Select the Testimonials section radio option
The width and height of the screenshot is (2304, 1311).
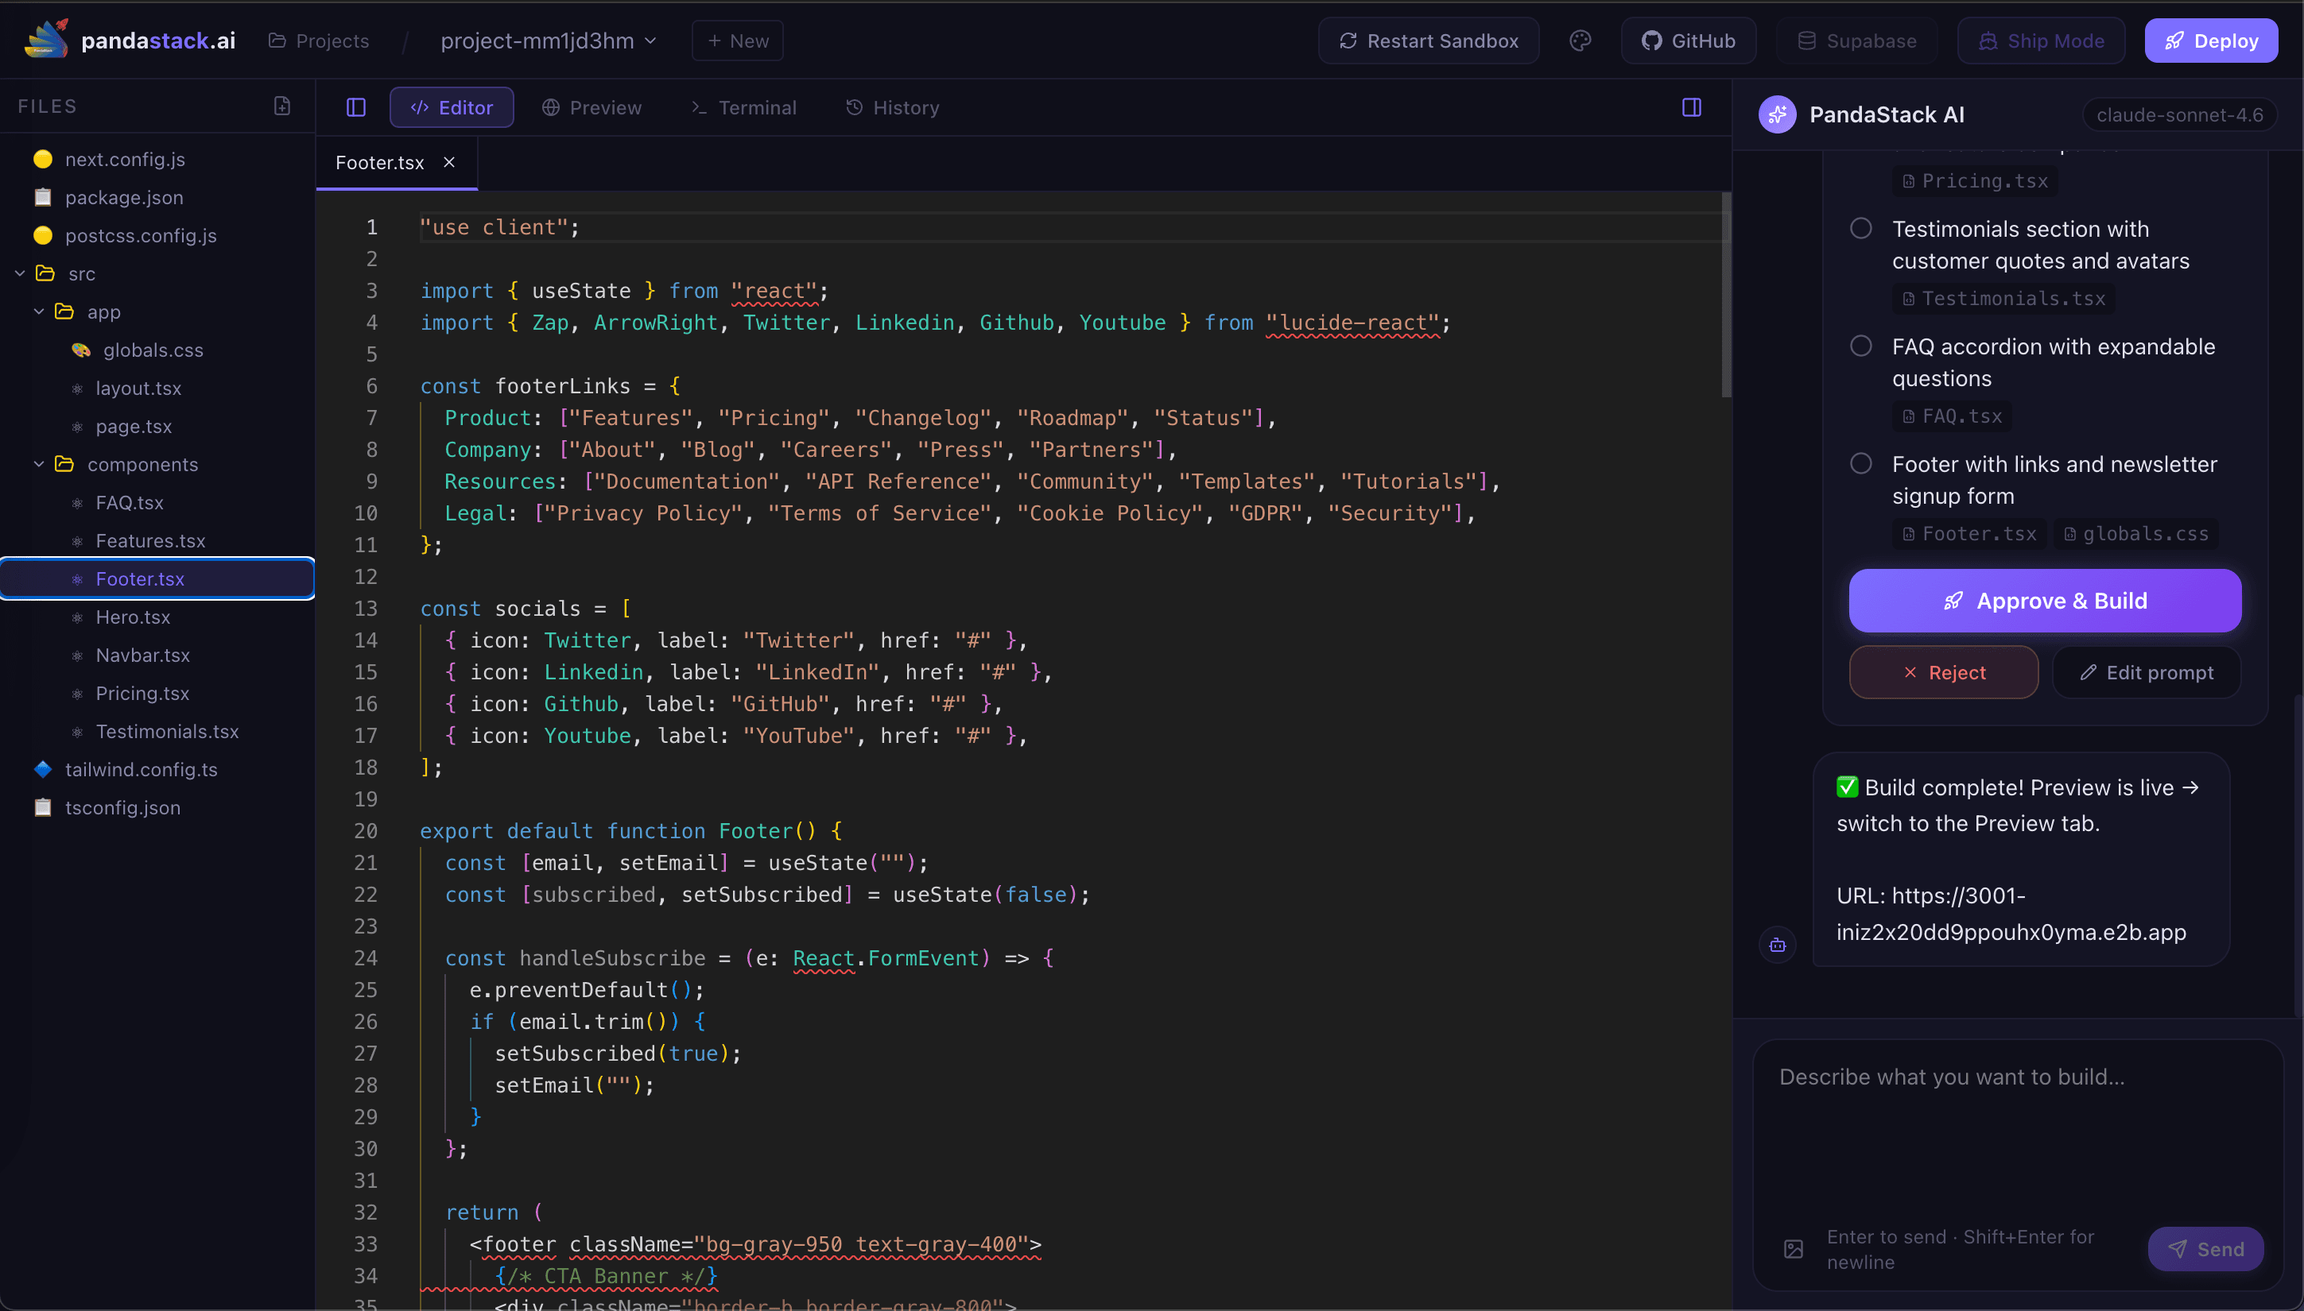(1862, 228)
